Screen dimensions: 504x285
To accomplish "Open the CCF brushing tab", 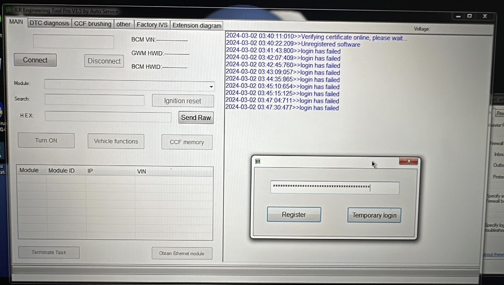I will click(93, 24).
